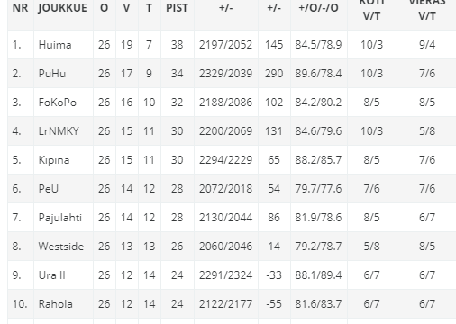Open the Pajulahti team entry
This screenshot has height=324, width=456.
pyautogui.click(x=60, y=218)
